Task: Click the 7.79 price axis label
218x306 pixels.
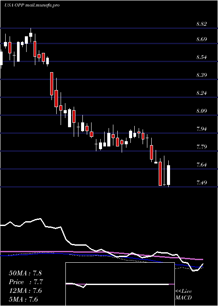Action: [201, 147]
